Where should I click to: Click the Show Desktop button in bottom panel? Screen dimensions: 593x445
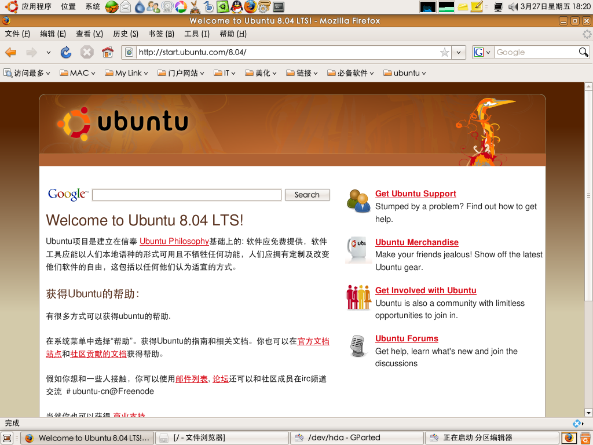coord(7,438)
